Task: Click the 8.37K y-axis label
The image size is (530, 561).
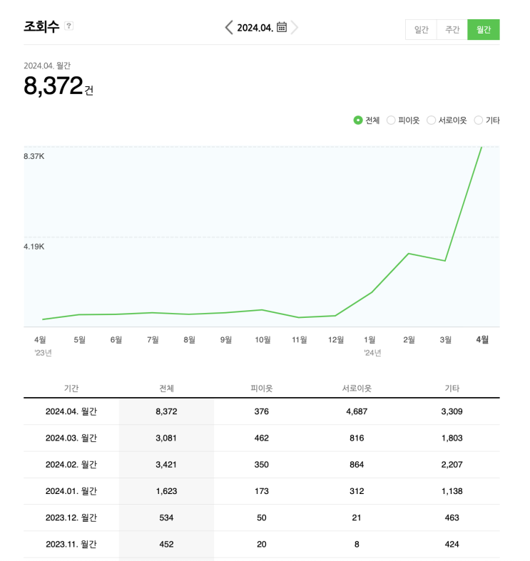Action: (x=34, y=156)
